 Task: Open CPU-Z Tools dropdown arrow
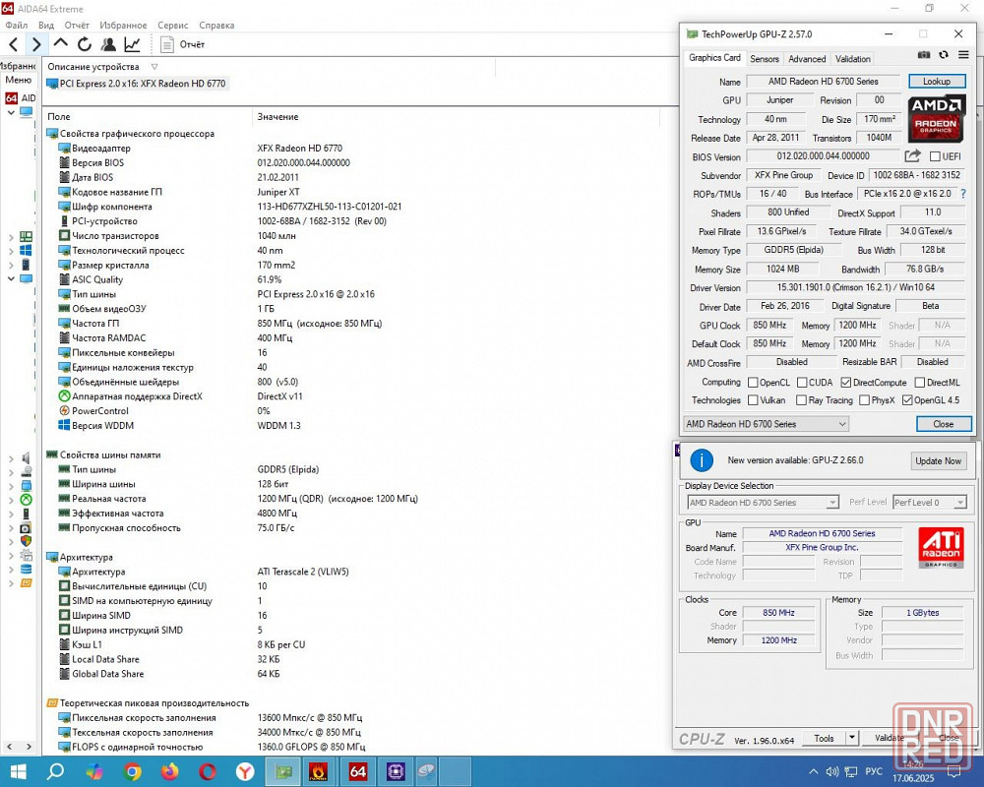click(851, 738)
